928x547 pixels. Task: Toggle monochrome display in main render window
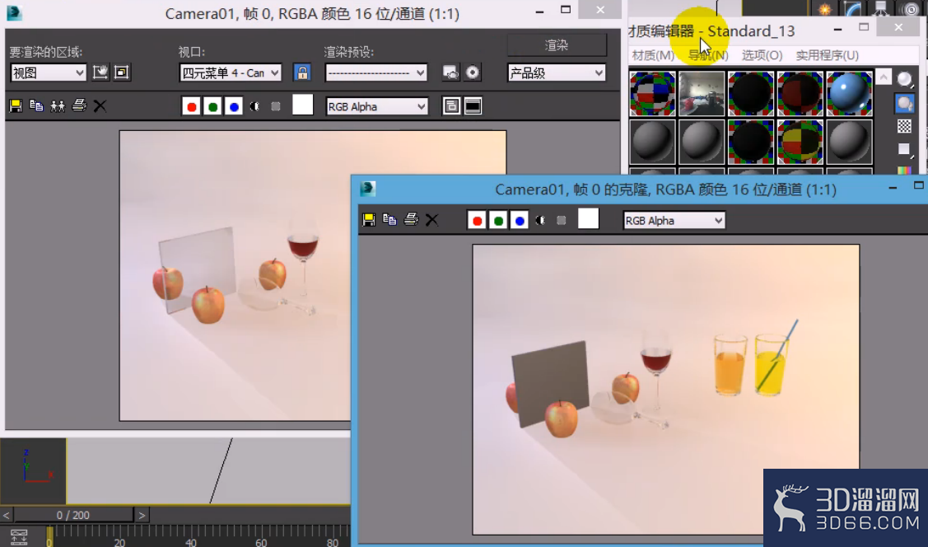276,106
